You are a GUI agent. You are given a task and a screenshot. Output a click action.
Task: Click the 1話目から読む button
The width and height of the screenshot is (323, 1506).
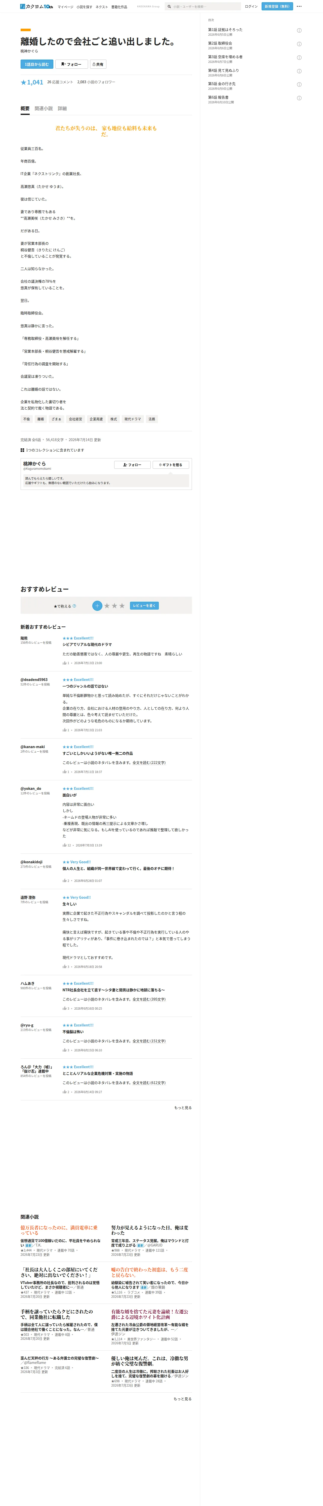[37, 64]
